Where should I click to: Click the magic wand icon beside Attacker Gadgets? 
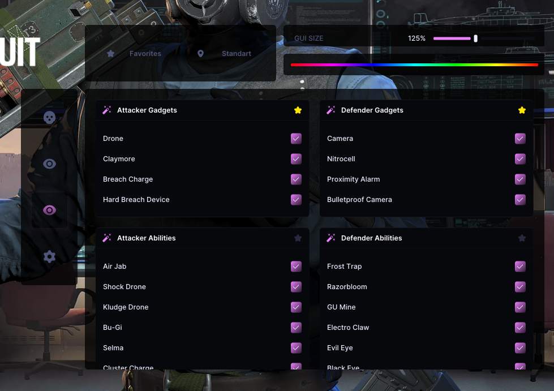107,110
